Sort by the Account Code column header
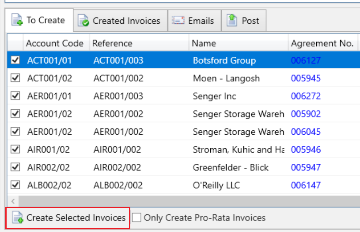The image size is (360, 232). click(x=54, y=43)
